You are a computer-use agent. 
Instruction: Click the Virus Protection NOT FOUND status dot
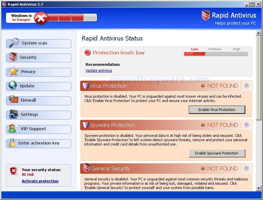pyautogui.click(x=203, y=86)
